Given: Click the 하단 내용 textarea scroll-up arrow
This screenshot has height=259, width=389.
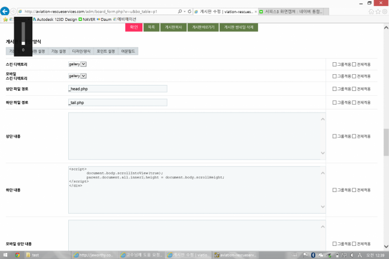Looking at the screenshot, I should pyautogui.click(x=323, y=173).
